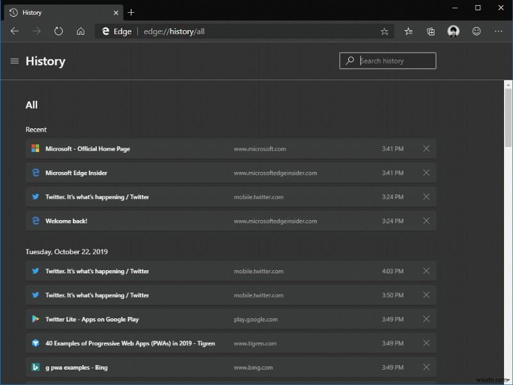Click the Bing favicon beside g pwa examples
Viewport: 513px width, 385px height.
(x=35, y=367)
